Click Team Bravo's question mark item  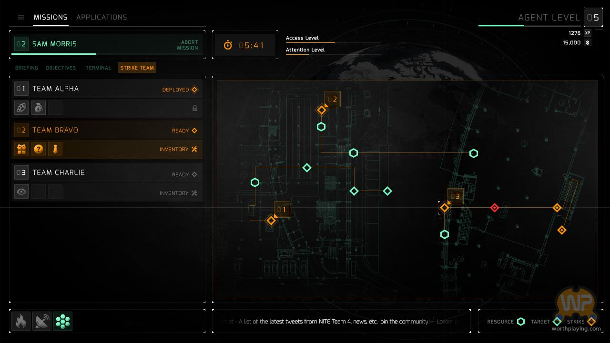click(39, 149)
